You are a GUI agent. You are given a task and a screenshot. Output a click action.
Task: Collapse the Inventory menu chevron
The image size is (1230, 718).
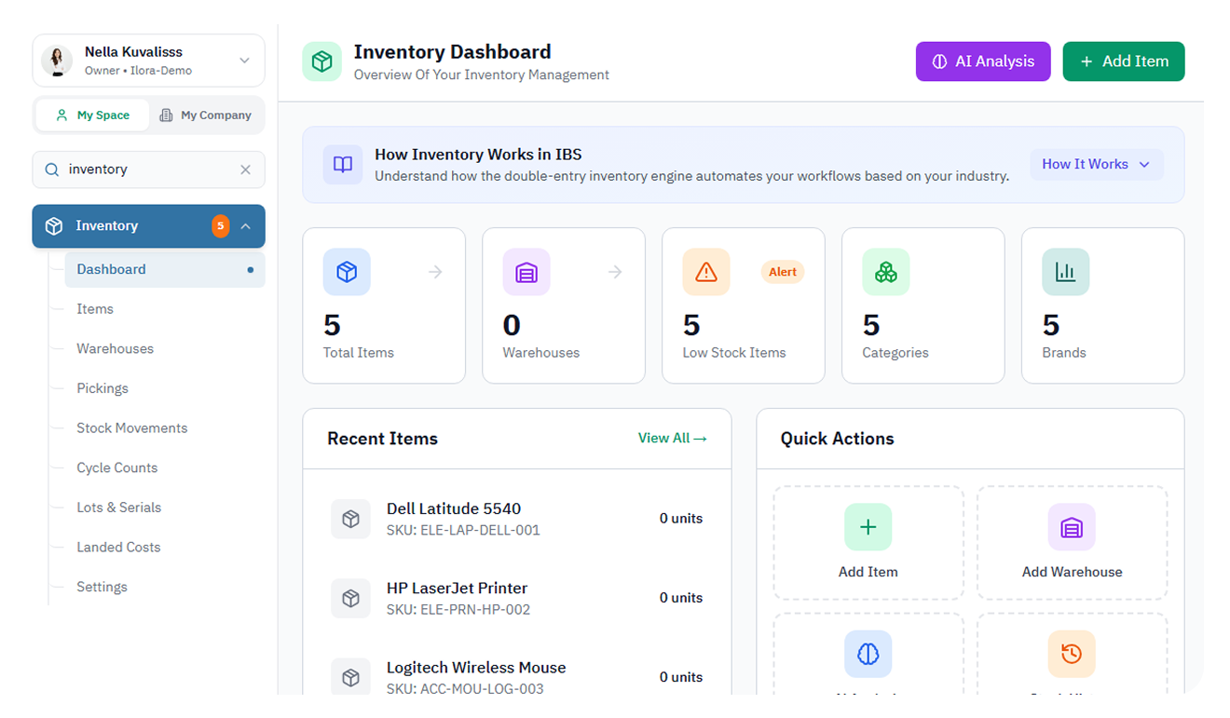(246, 226)
